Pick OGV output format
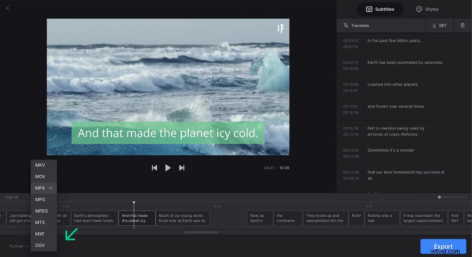472x257 pixels. pyautogui.click(x=40, y=245)
